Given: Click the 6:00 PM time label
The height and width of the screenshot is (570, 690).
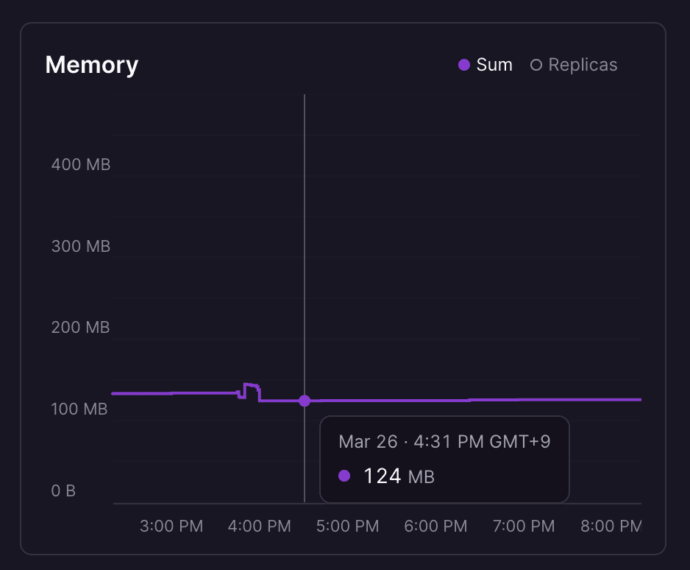Looking at the screenshot, I should tap(436, 526).
